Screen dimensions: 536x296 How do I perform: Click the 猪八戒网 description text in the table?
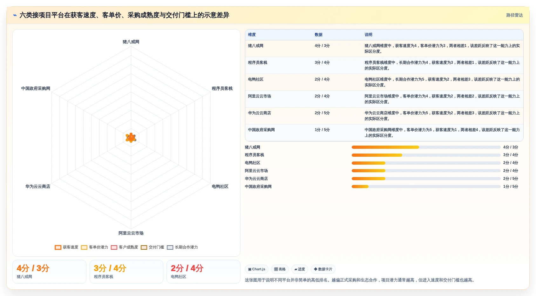(x=442, y=49)
